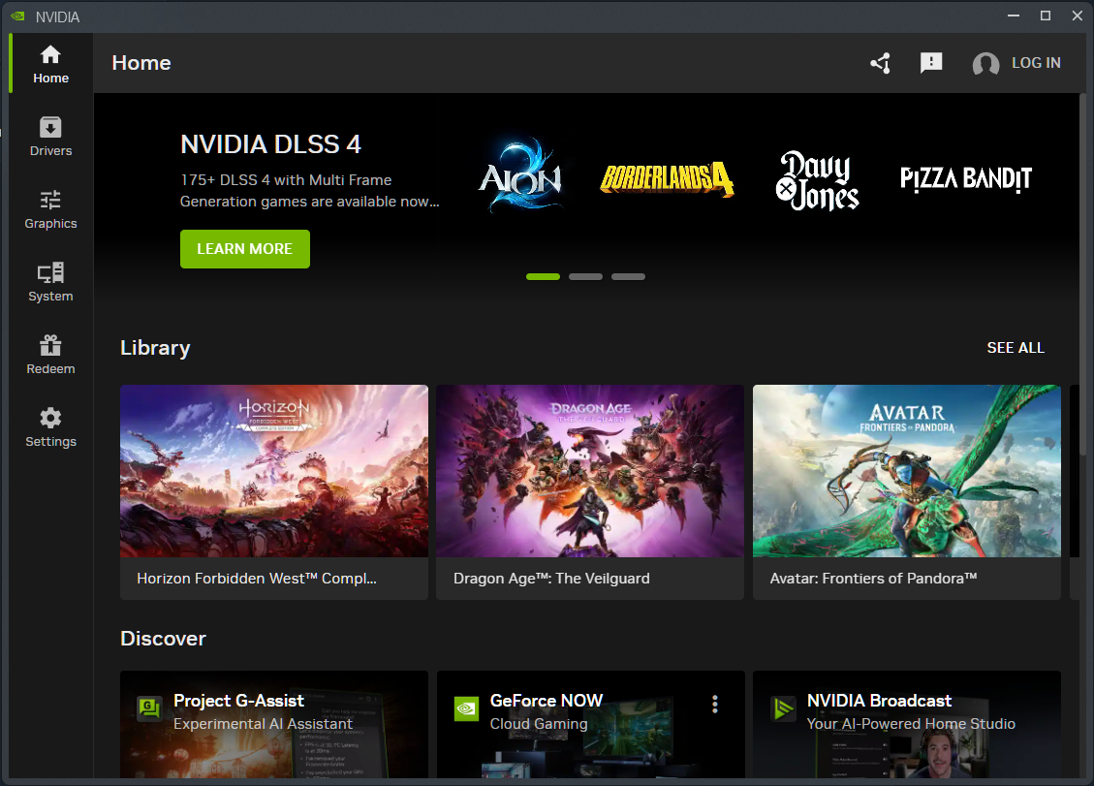Open the NVIDIA Broadcast card title

tap(879, 701)
